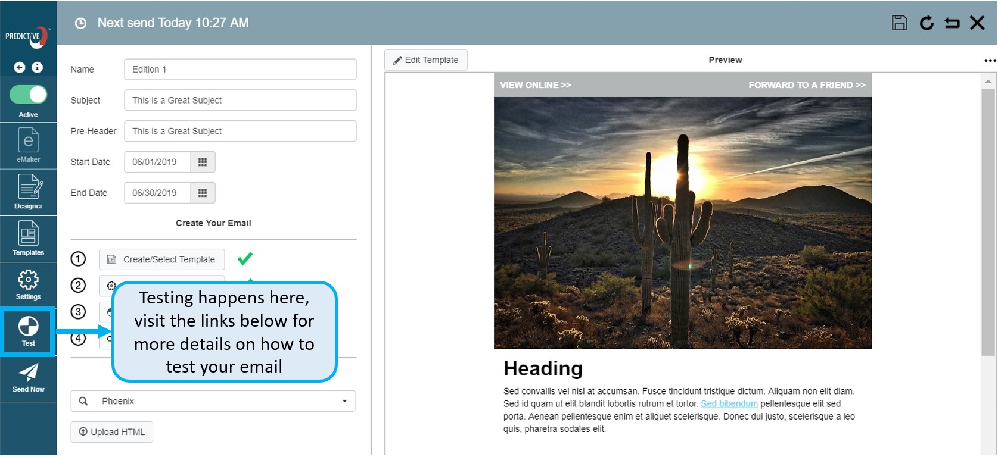This screenshot has width=998, height=457.
Task: Toggle the Active switch off
Action: [x=28, y=95]
